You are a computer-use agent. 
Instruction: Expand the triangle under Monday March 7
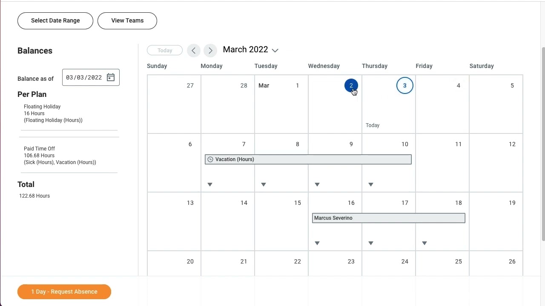tap(210, 184)
